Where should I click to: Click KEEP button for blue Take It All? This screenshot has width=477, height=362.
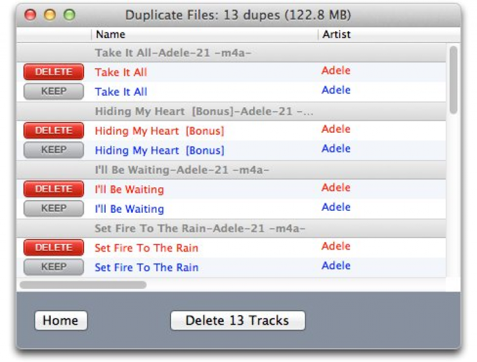[x=53, y=91]
